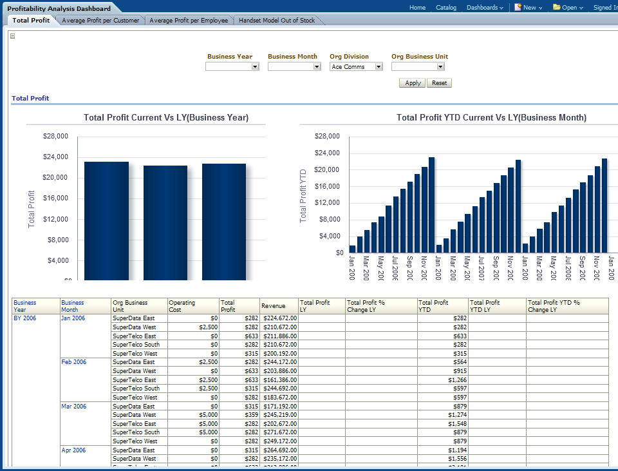Switch to Average Profit per Customer tab
This screenshot has width=618, height=471.
pyautogui.click(x=100, y=21)
